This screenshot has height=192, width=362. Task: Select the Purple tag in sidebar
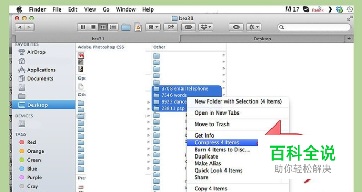(x=31, y=177)
